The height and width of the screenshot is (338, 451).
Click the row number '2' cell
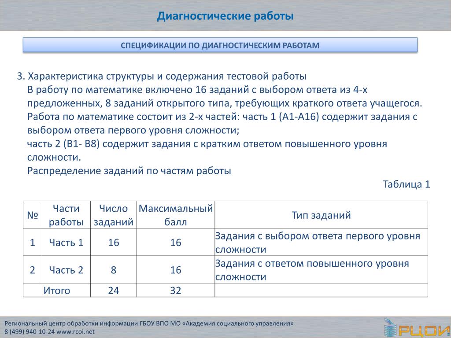coord(33,270)
